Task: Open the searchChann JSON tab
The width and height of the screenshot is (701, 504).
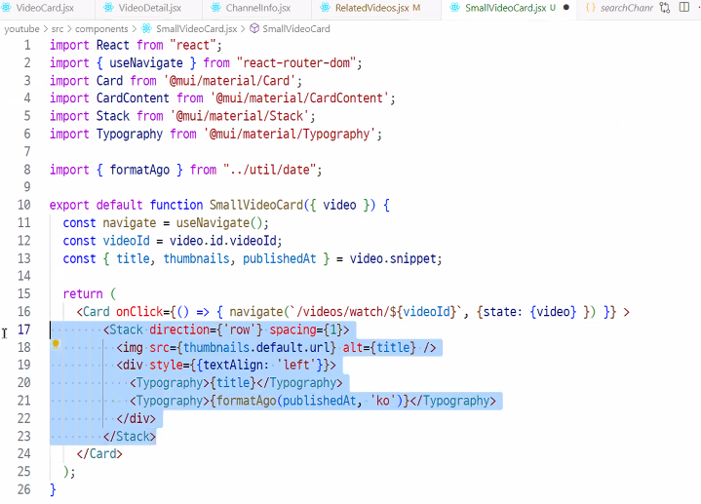Action: point(626,8)
